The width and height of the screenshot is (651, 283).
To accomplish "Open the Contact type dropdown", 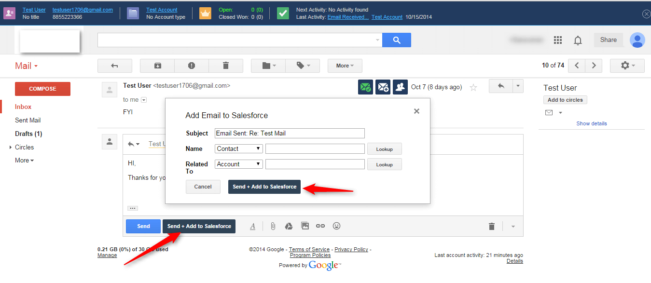I will [x=238, y=149].
